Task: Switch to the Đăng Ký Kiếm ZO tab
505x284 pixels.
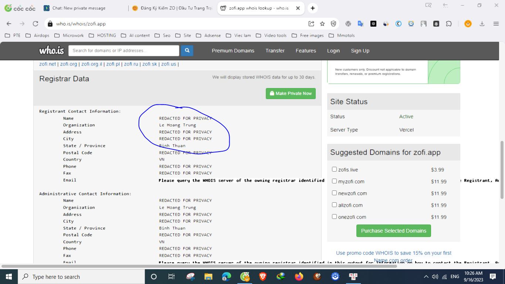Action: 173,8
